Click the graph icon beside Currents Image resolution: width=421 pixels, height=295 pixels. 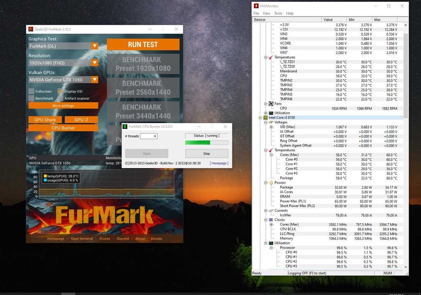(271, 211)
